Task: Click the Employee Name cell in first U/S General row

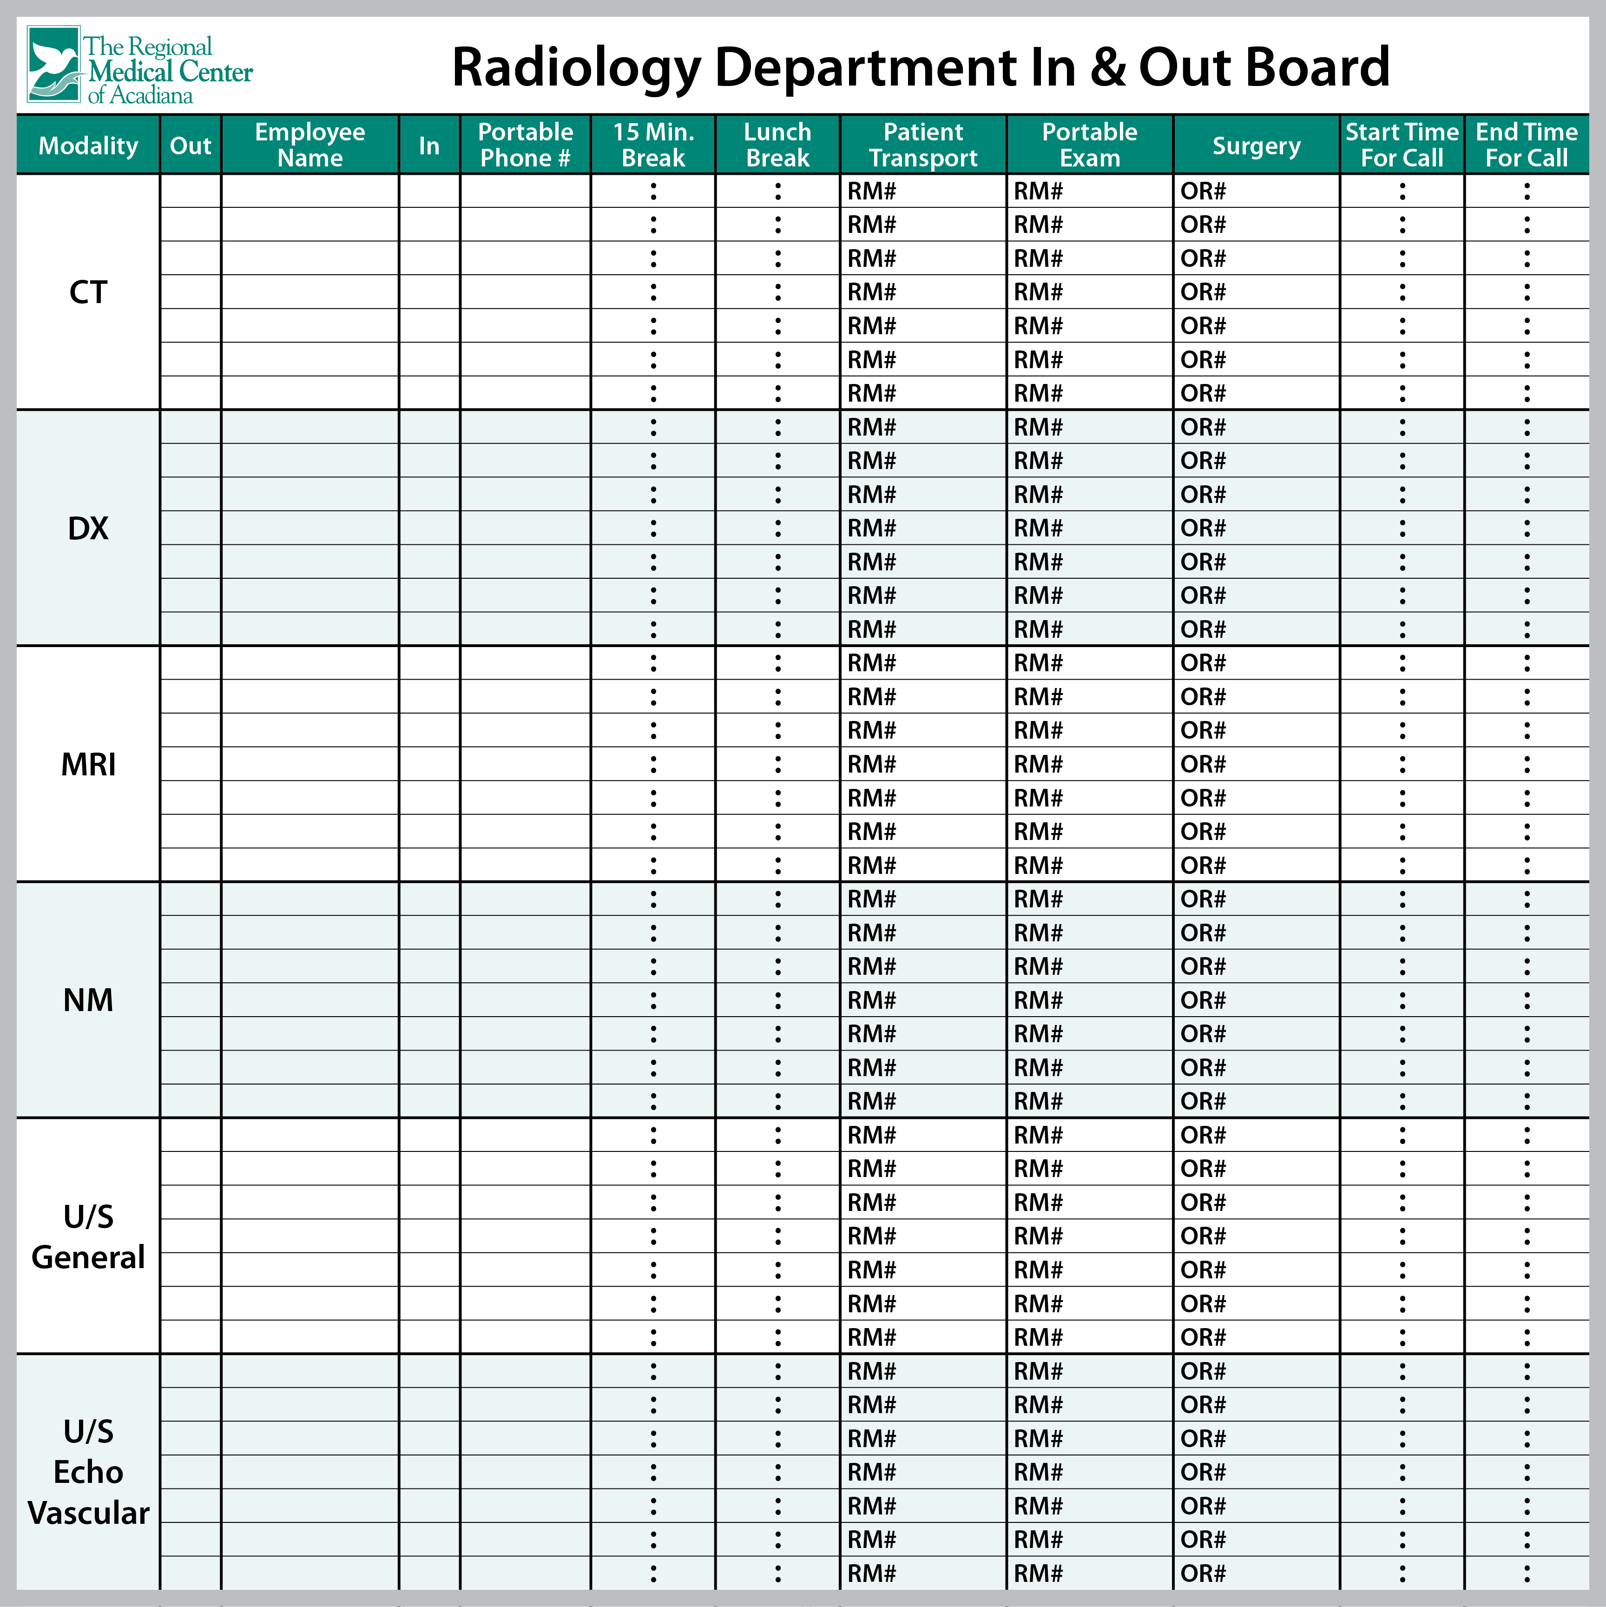Action: click(x=310, y=1135)
